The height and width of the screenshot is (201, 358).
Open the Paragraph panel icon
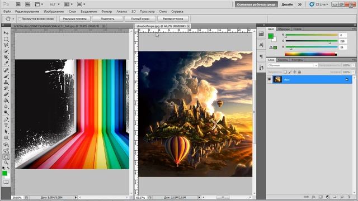pyautogui.click(x=261, y=56)
